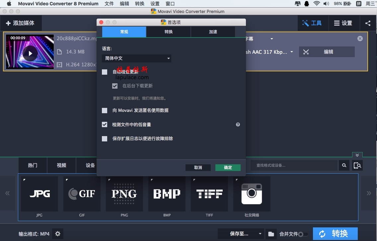Enable 自动检查更新 checkbox
Screen dimensions: 377x241
(x=105, y=72)
